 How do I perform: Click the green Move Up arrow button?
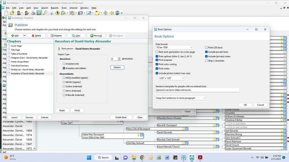coord(96,36)
